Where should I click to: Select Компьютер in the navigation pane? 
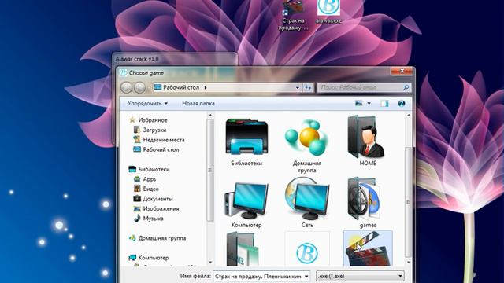tap(154, 258)
